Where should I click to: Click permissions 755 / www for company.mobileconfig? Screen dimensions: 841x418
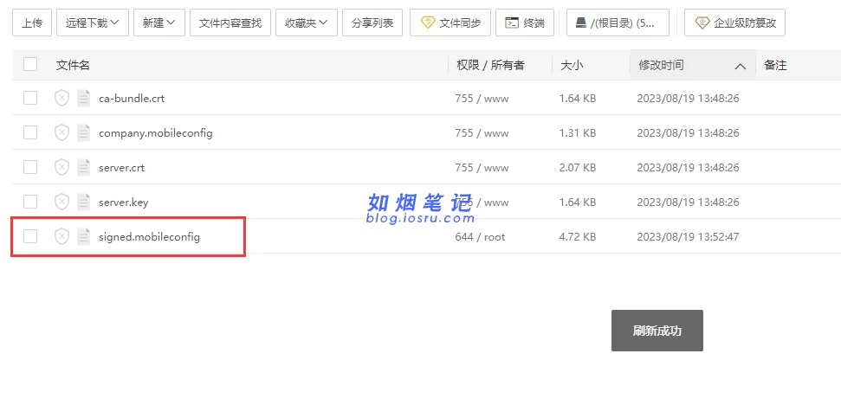coord(482,133)
